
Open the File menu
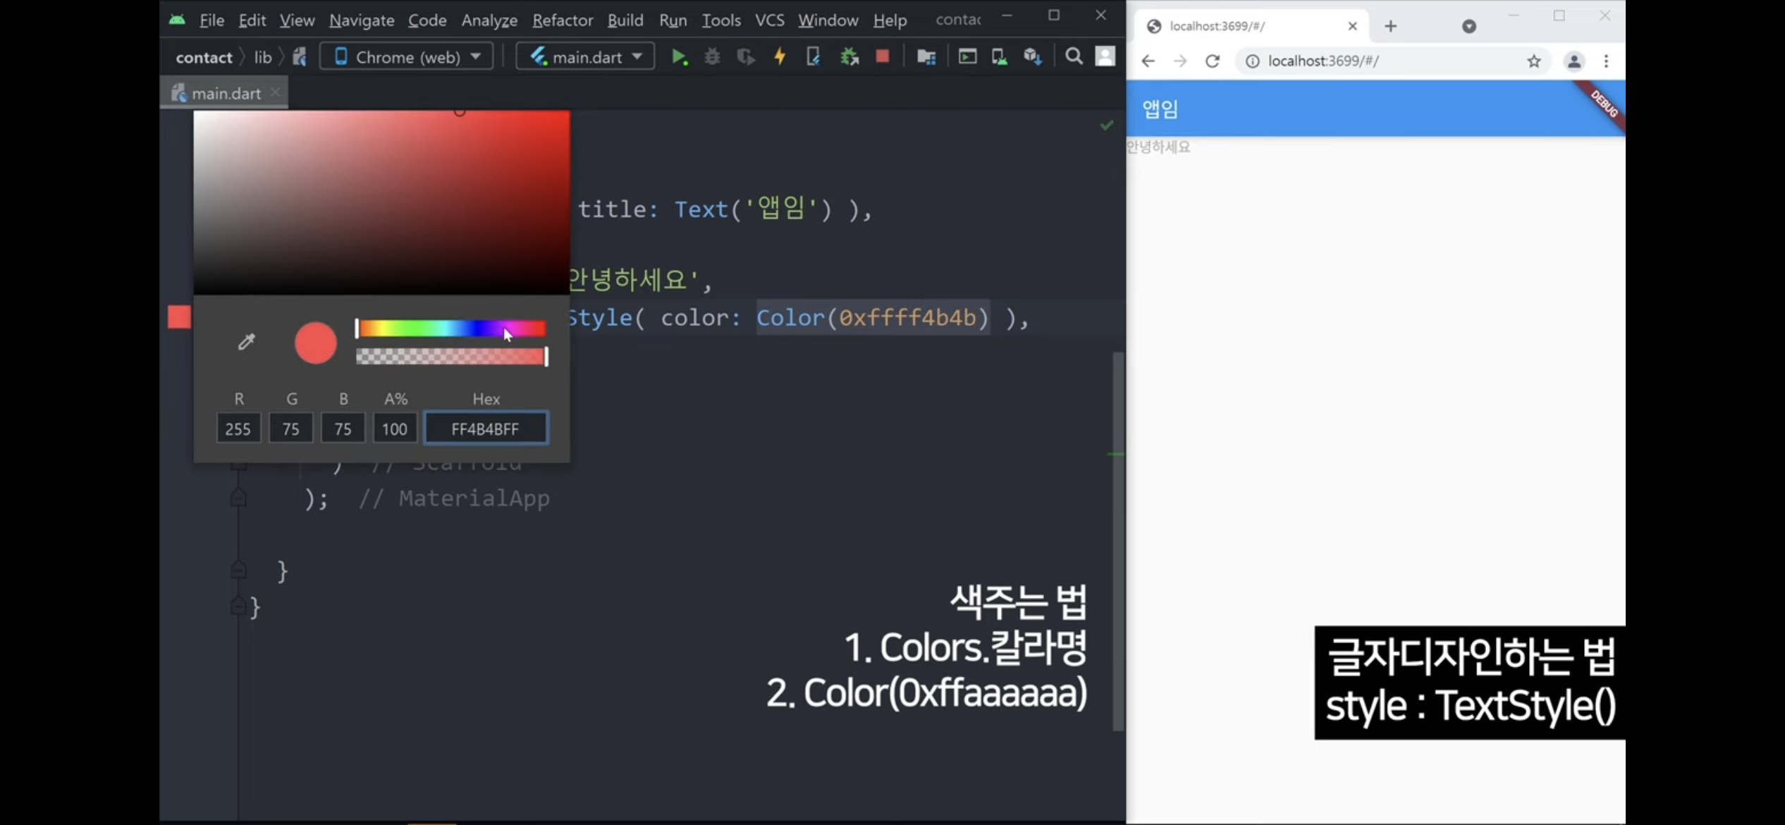pos(211,20)
